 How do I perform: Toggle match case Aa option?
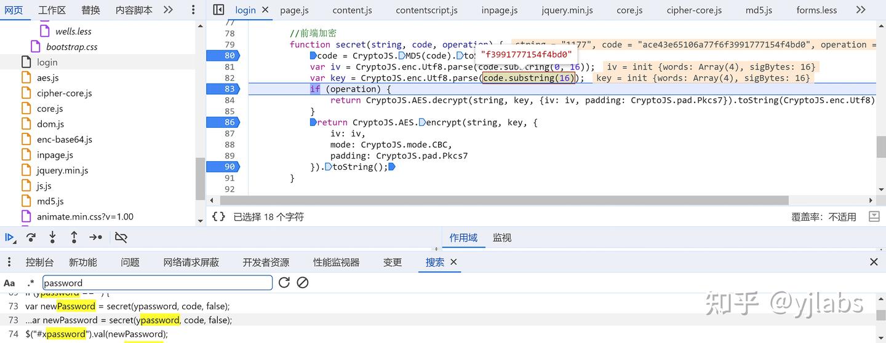(9, 283)
